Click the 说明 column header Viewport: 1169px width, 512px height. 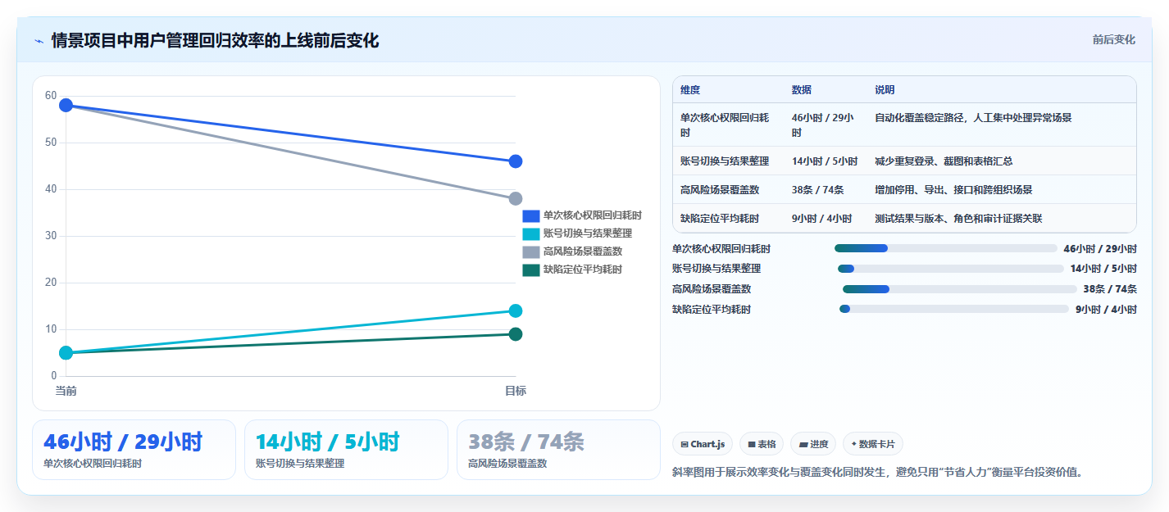(x=885, y=90)
